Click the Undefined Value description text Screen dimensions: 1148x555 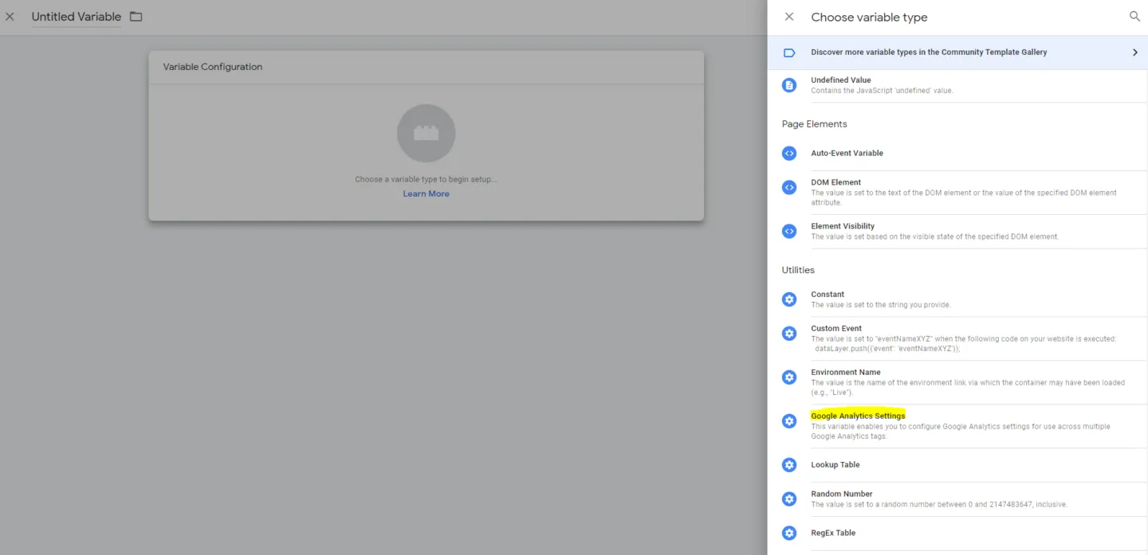click(x=882, y=91)
